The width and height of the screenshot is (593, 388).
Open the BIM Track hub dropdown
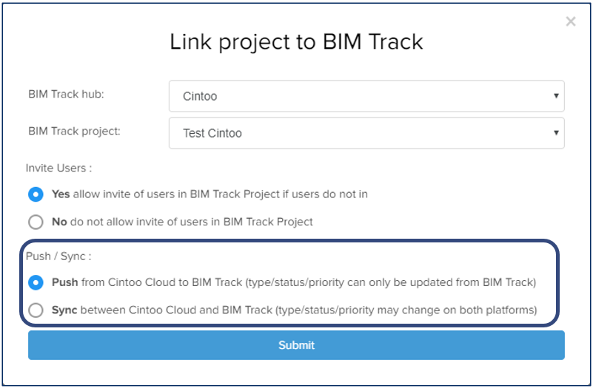[366, 96]
